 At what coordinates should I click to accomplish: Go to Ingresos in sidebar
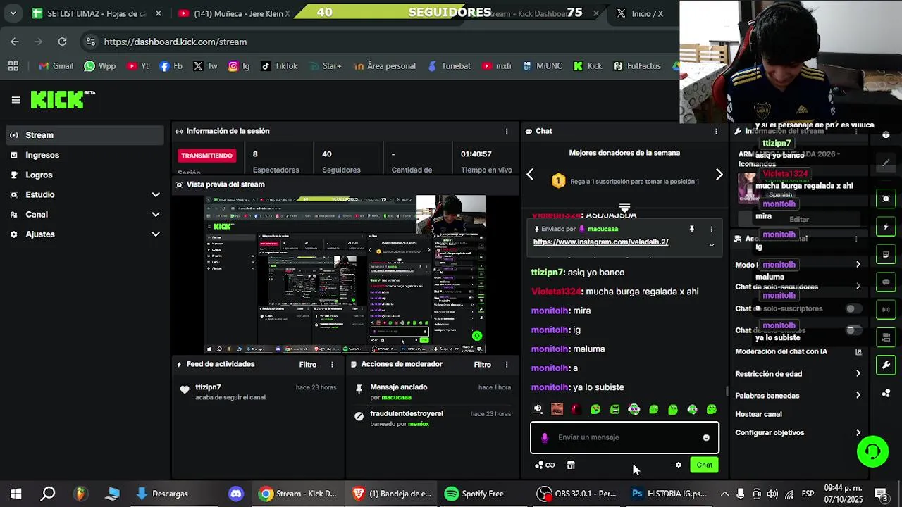coord(85,155)
